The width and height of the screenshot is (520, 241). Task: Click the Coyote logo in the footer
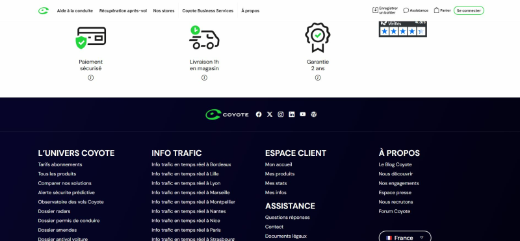[x=227, y=114]
